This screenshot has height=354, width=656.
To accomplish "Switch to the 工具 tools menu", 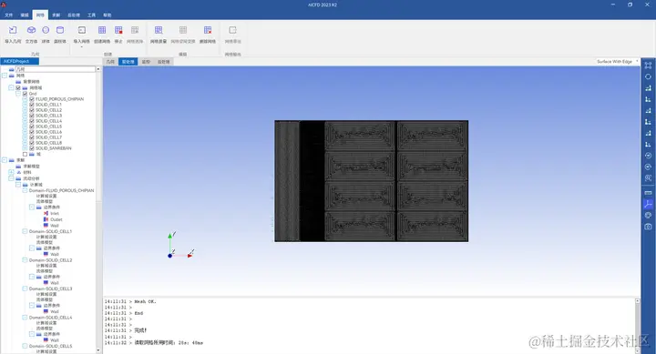I will pos(92,15).
